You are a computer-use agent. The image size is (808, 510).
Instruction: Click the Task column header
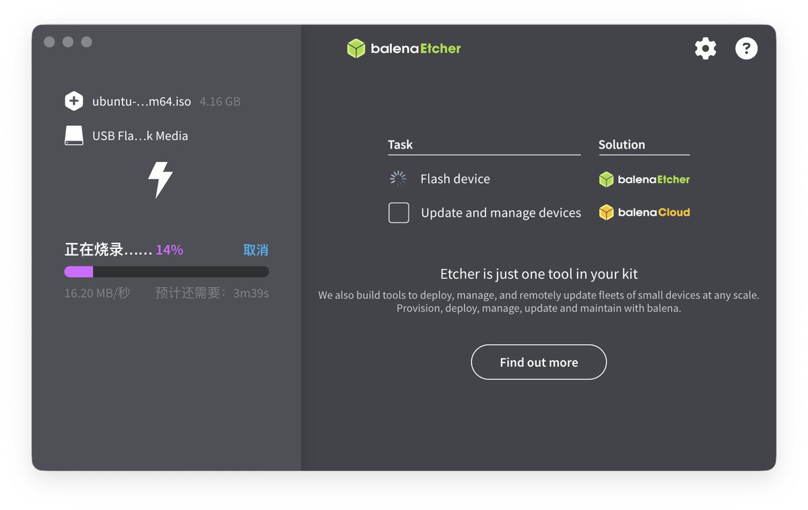[400, 145]
